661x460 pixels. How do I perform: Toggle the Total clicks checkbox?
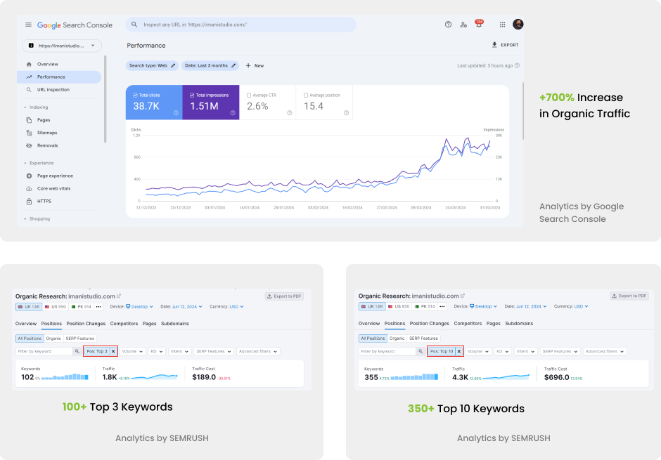(135, 95)
